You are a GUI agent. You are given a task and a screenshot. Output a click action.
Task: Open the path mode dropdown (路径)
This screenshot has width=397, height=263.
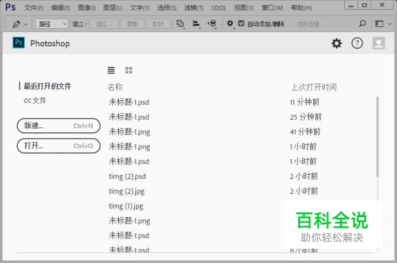coord(52,24)
